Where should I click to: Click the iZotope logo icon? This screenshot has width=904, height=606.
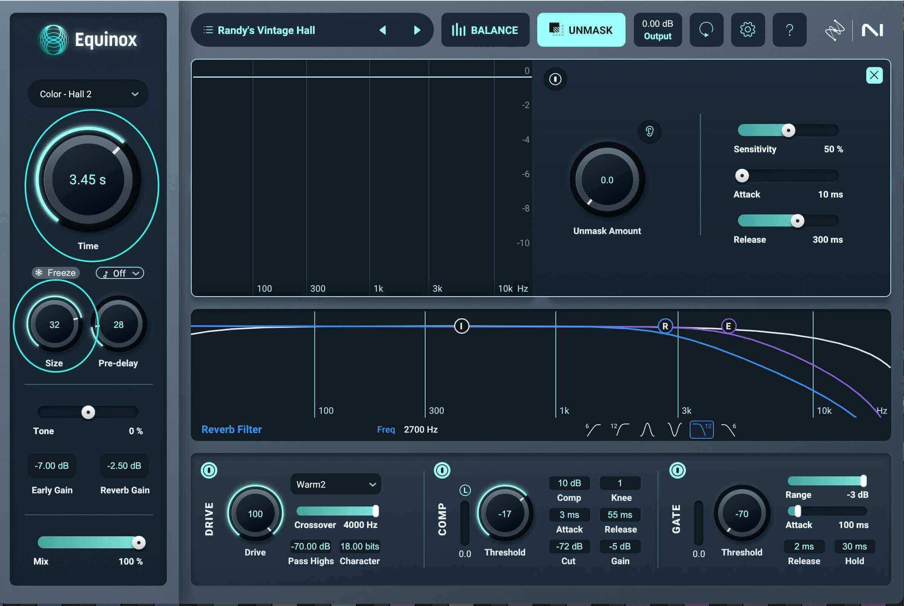834,30
